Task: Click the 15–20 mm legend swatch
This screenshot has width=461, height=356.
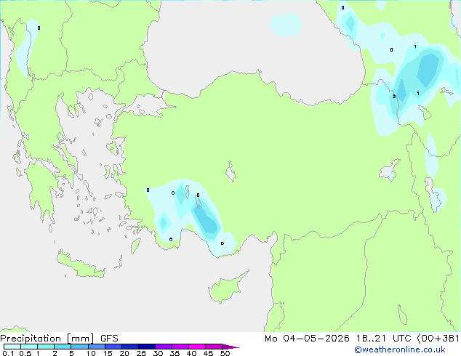Action: (113, 347)
